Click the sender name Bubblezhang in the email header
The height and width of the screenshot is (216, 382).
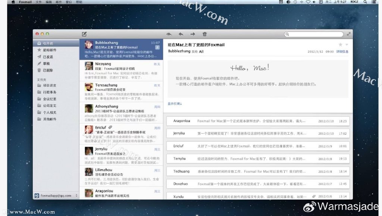click(179, 51)
